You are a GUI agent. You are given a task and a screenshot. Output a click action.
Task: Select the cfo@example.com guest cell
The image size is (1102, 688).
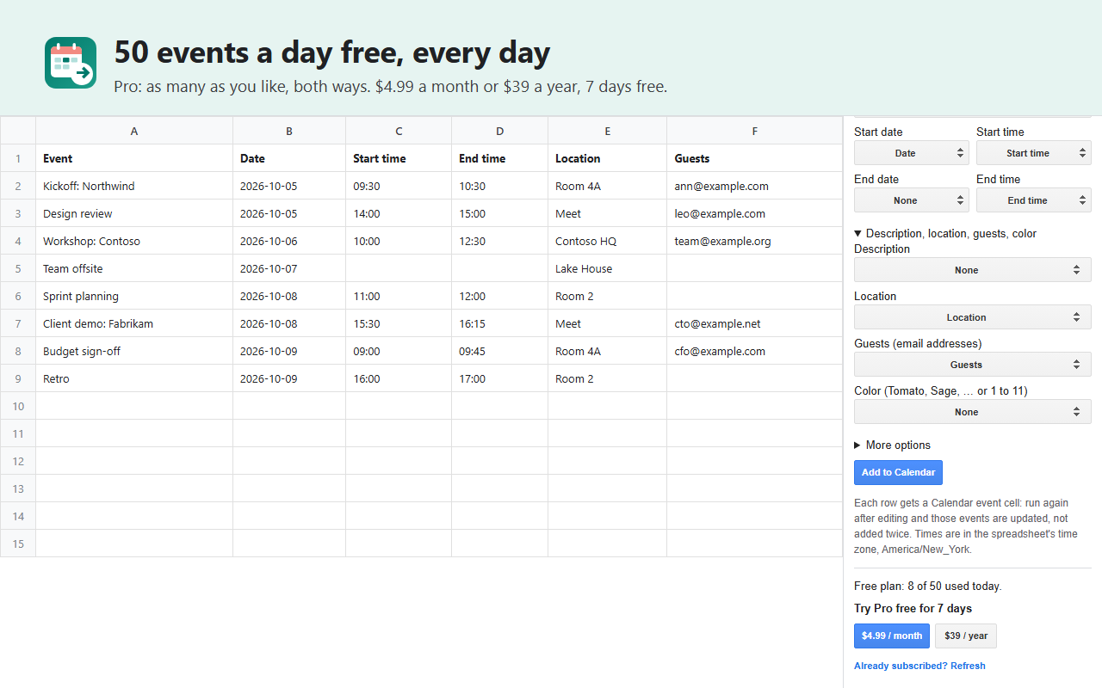tap(755, 351)
